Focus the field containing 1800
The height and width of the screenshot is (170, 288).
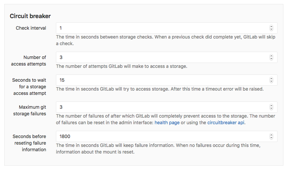click(161, 136)
